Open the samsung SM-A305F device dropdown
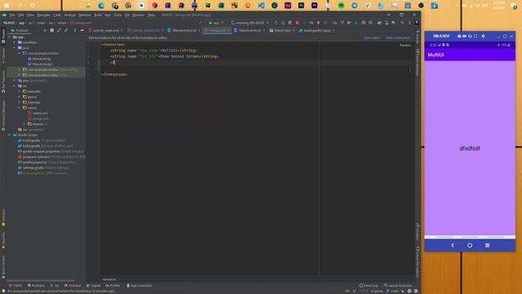This screenshot has width=522, height=294. point(250,23)
